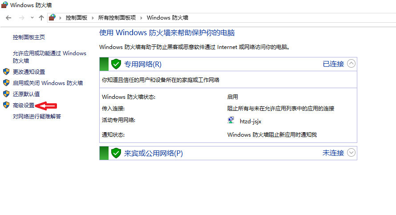Expand chevron after 控制面板 breadcrumb
This screenshot has width=396, height=215.
coord(93,18)
